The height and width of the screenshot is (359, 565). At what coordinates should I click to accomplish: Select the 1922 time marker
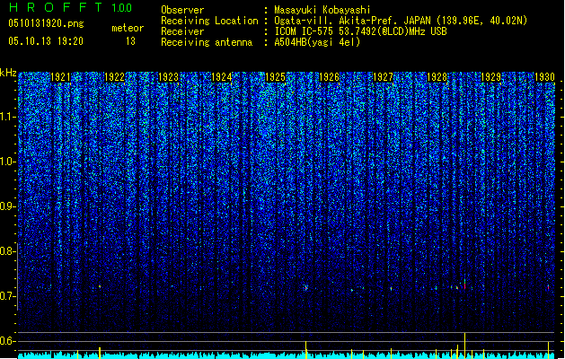click(x=114, y=77)
